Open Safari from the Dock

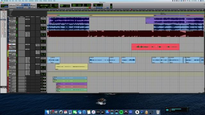[84, 112]
